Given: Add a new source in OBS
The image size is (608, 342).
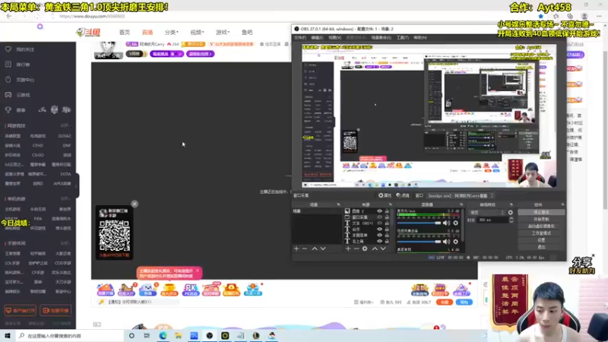Looking at the screenshot, I should point(348,249).
